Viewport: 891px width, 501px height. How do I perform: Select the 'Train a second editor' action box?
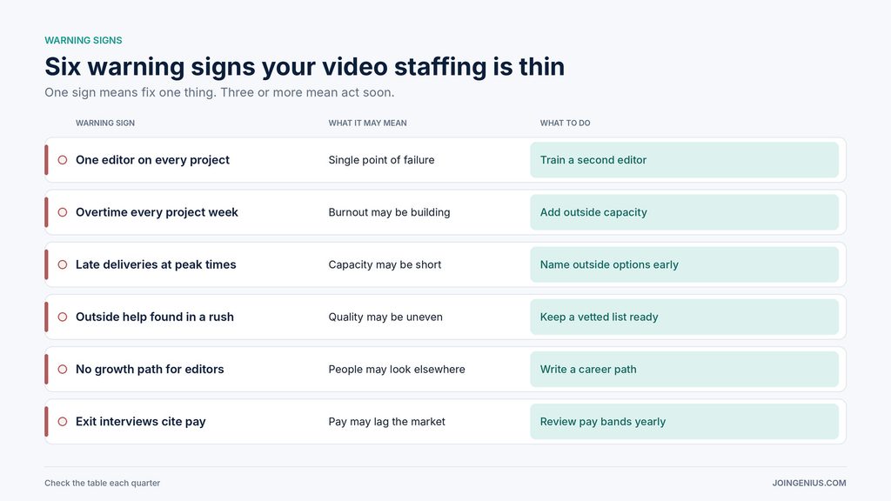point(684,160)
